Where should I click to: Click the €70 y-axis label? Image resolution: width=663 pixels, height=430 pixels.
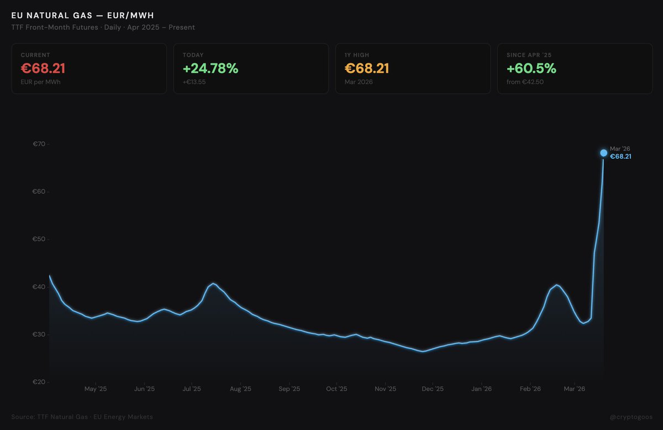(39, 144)
